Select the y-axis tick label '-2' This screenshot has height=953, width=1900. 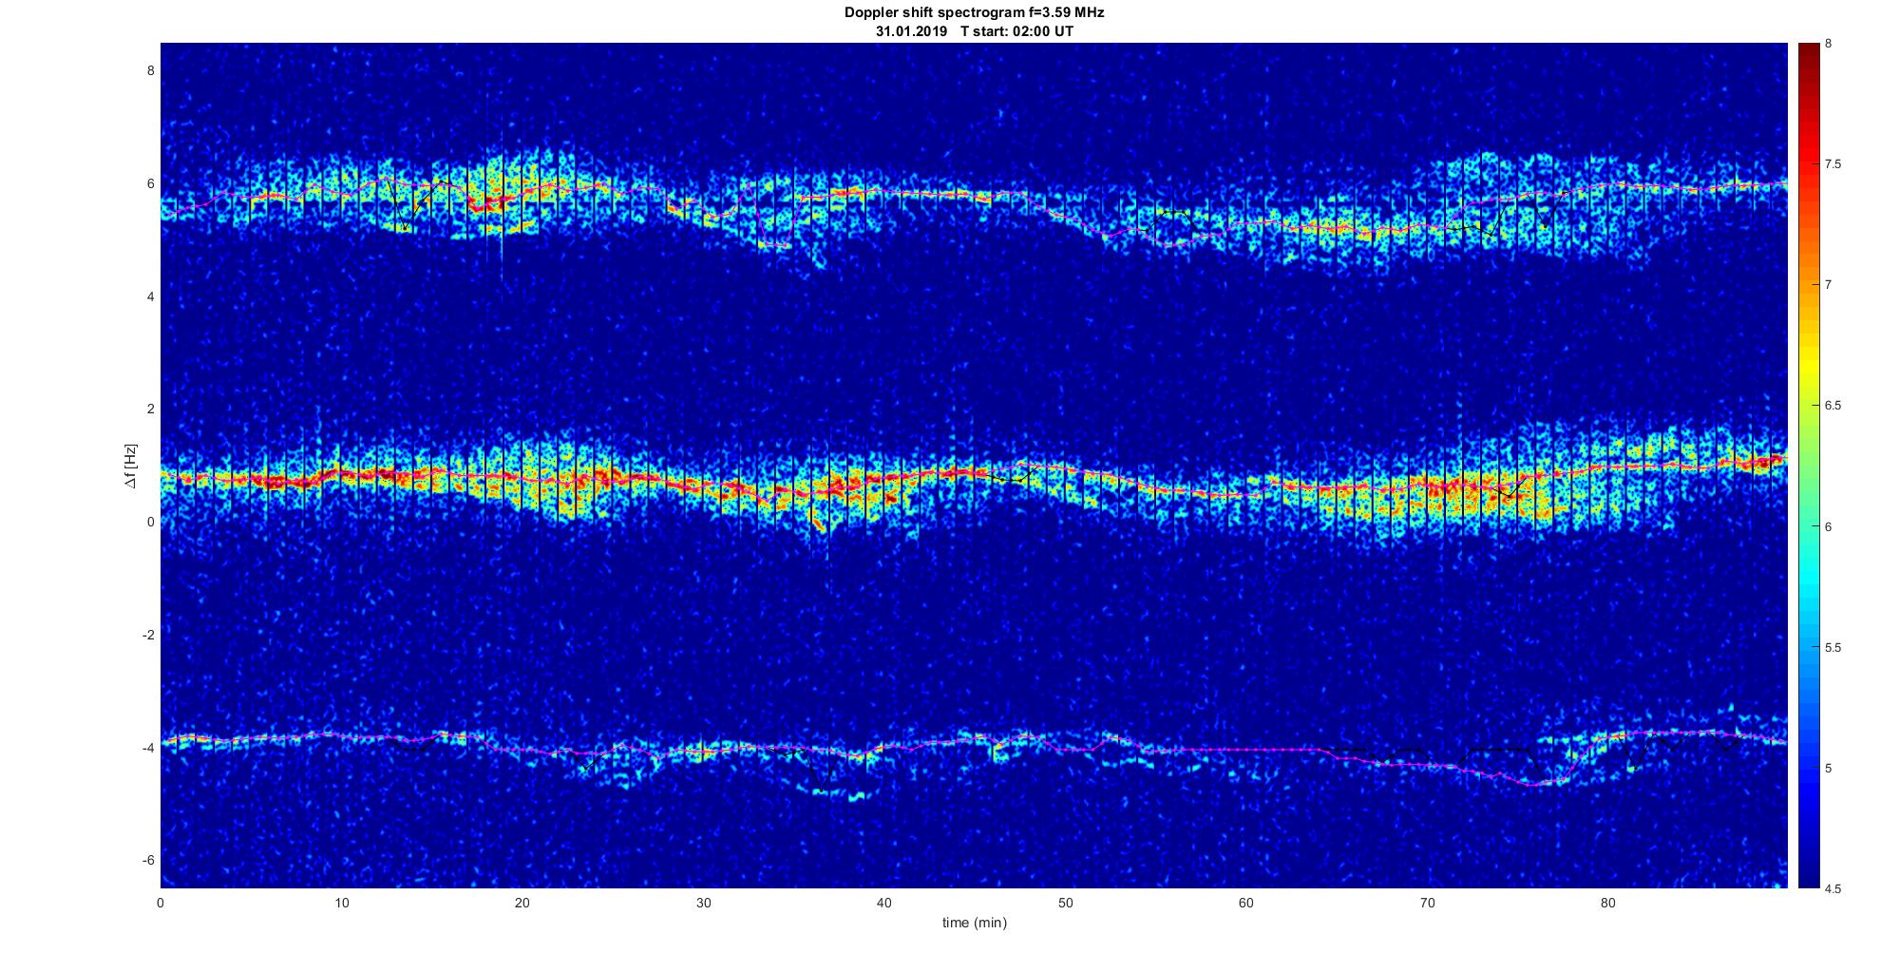pyautogui.click(x=148, y=635)
